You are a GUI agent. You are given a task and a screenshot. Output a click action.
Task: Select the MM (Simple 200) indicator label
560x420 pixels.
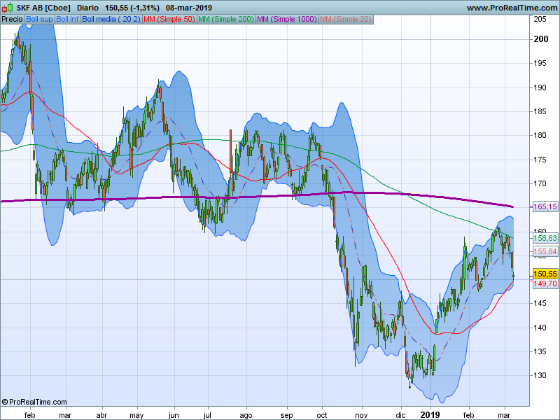click(226, 20)
